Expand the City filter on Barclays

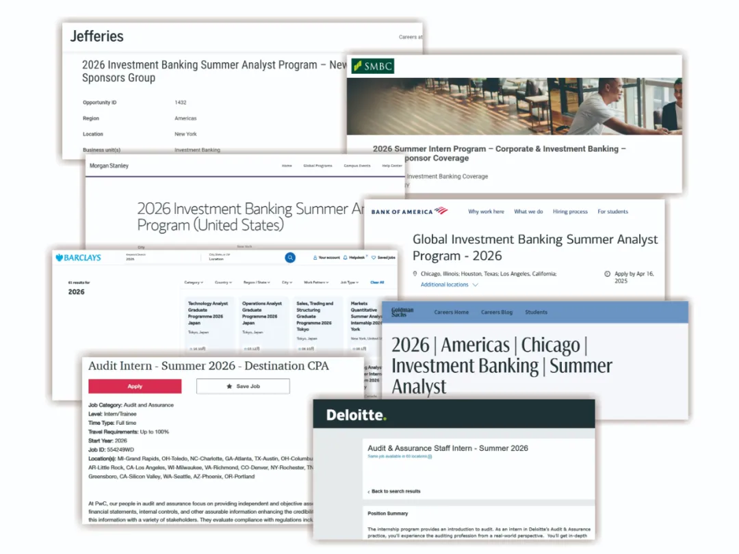(x=287, y=282)
